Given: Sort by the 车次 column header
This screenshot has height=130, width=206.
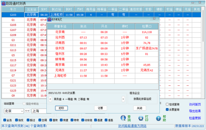Looking at the screenshot, I should pos(13,9).
